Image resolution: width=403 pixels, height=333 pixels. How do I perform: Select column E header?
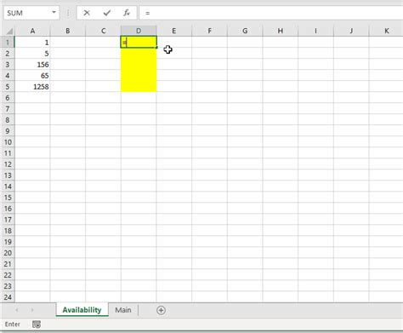tap(174, 31)
